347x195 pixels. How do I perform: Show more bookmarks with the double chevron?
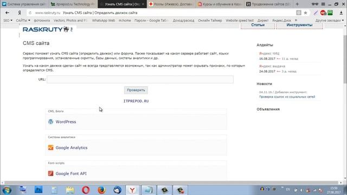[x=296, y=20]
